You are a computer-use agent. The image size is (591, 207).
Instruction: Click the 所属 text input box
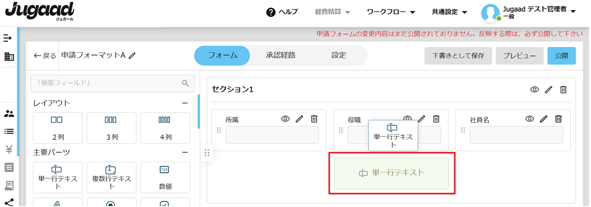[x=272, y=135]
